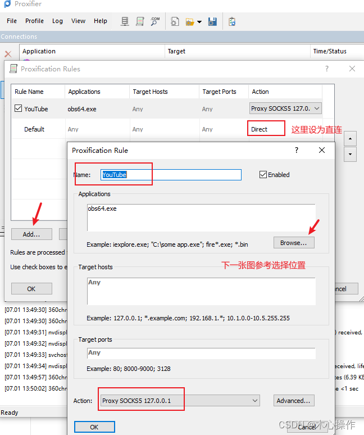This screenshot has width=364, height=435.
Task: Click help question mark in Proxification Rule dialog
Action: pos(297,150)
